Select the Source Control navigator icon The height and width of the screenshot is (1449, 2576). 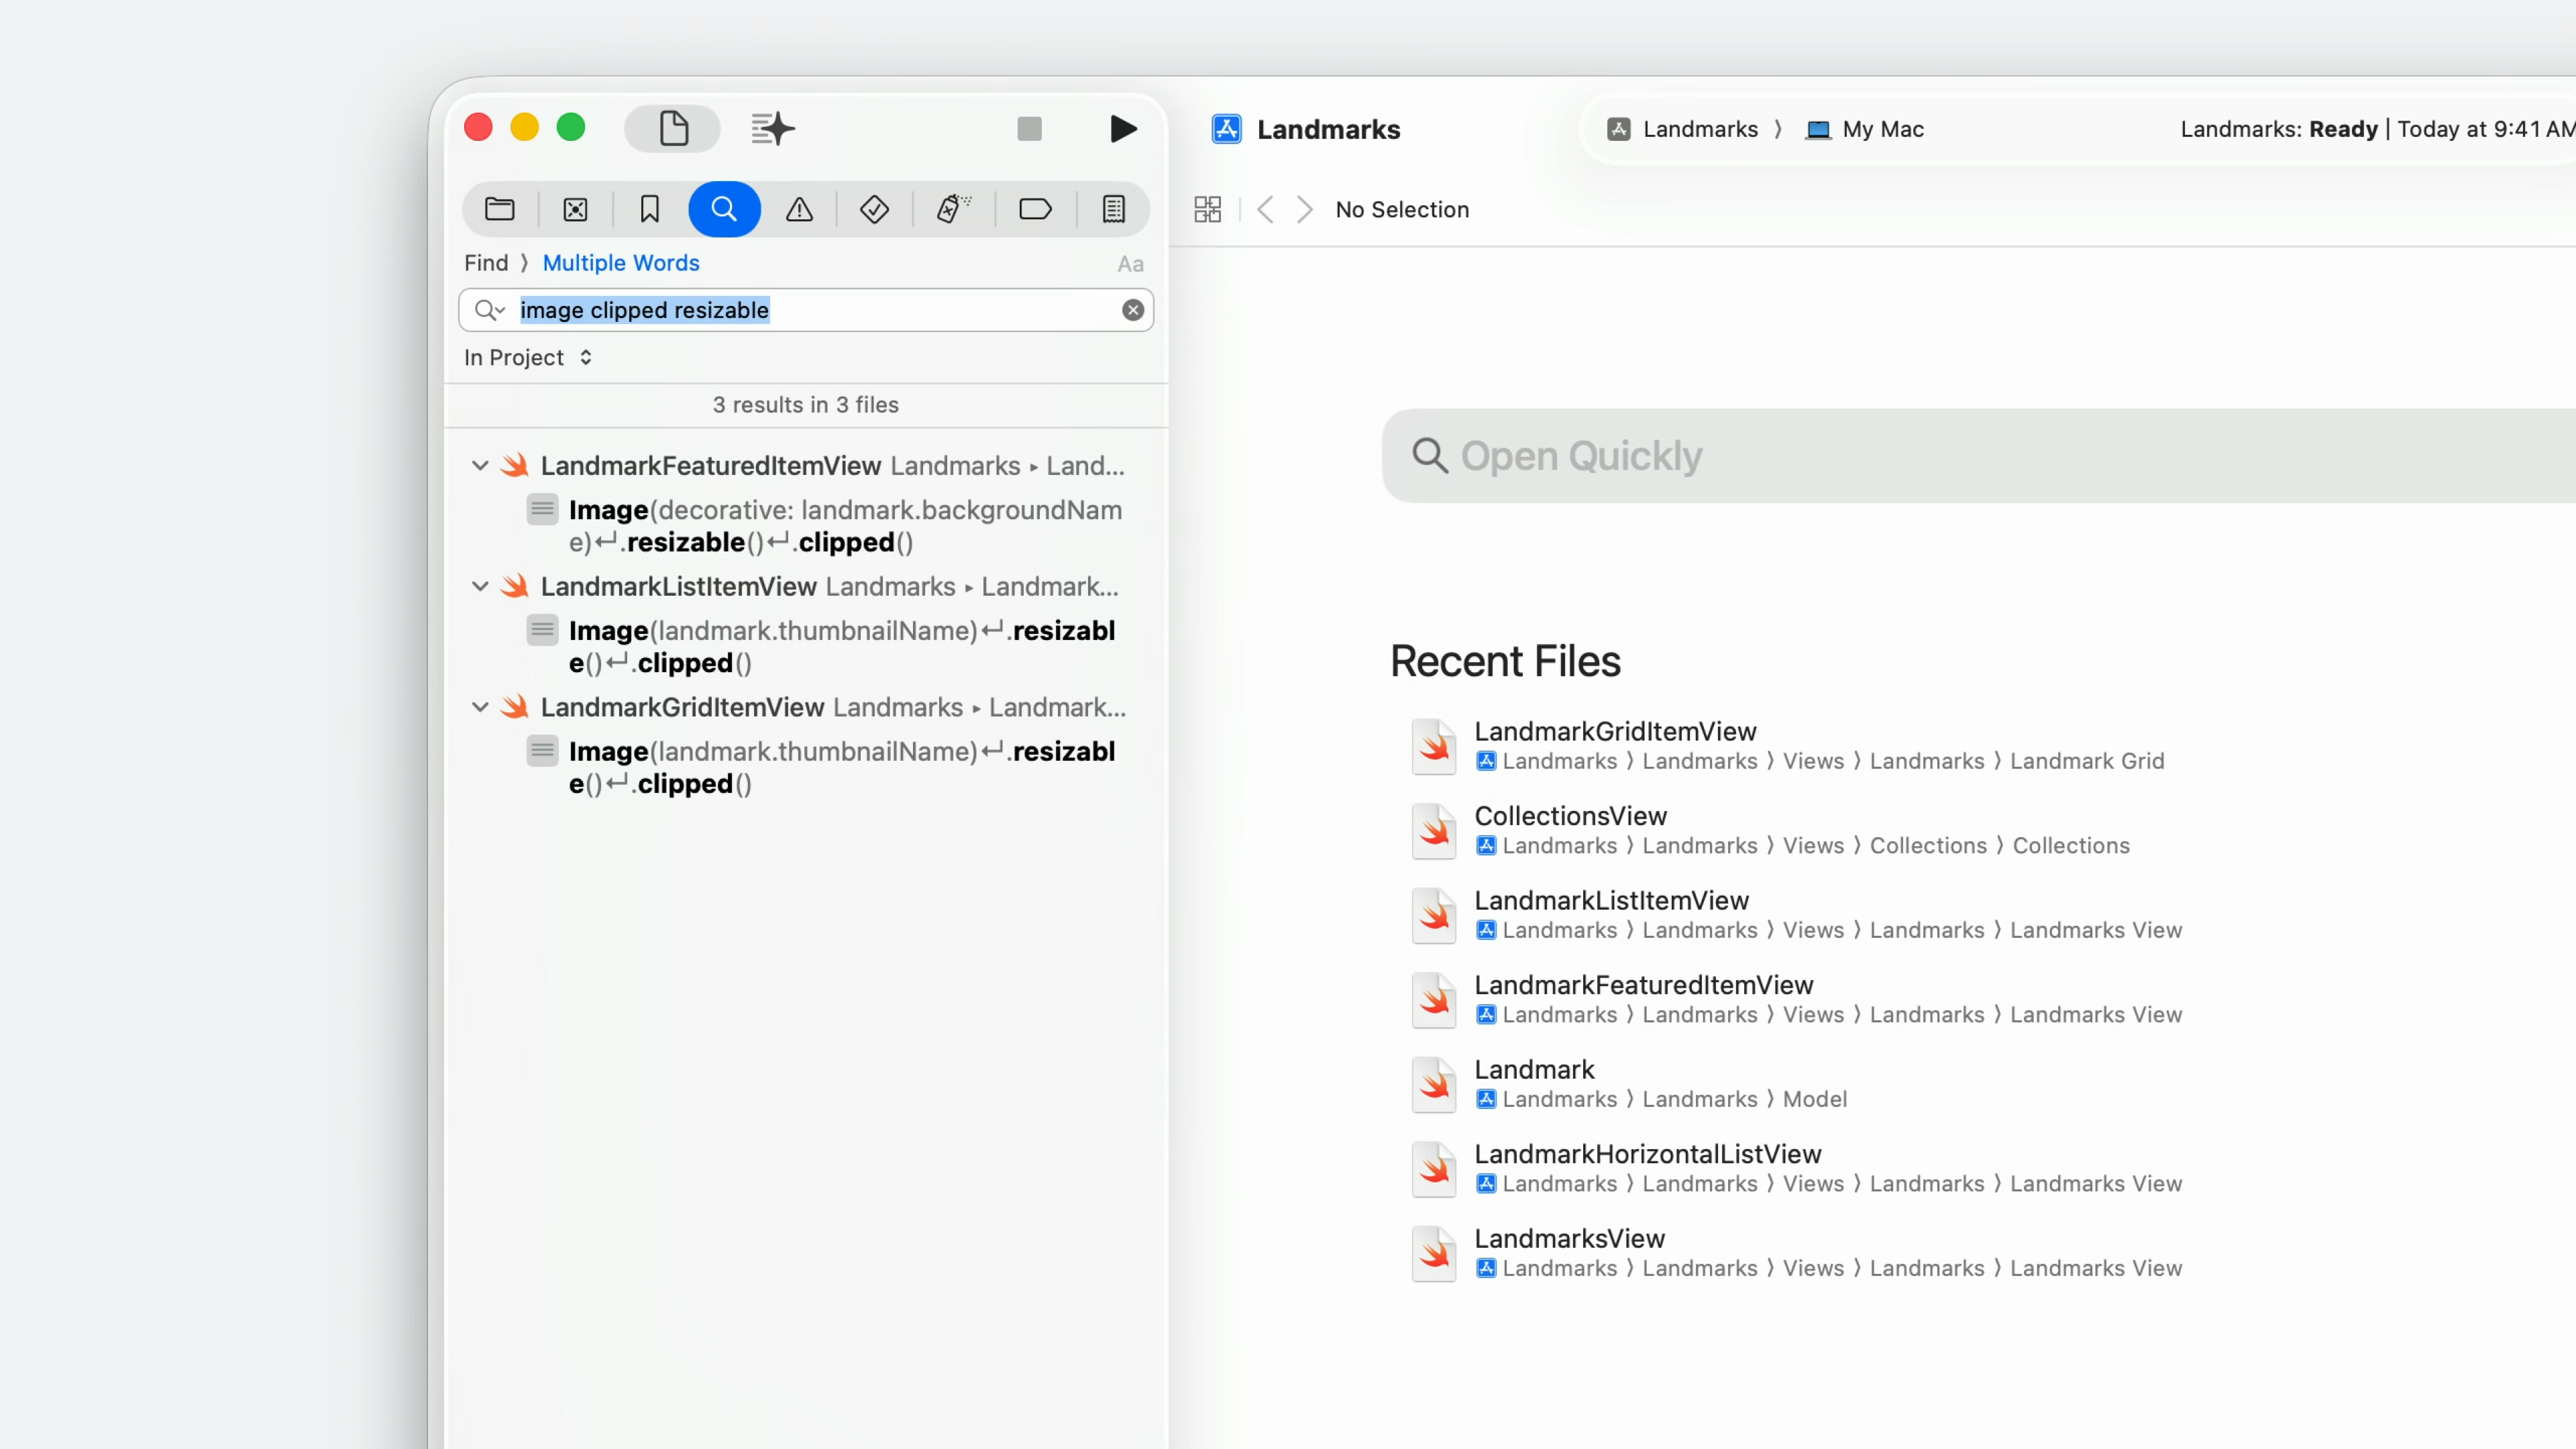coord(575,209)
